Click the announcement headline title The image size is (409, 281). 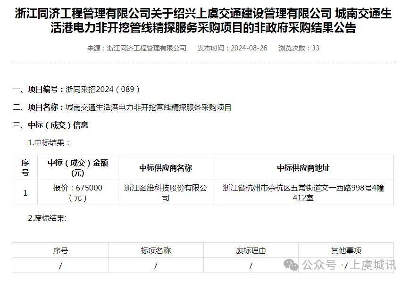point(203,21)
